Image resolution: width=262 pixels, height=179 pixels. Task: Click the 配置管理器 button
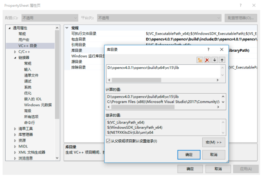[241, 18]
